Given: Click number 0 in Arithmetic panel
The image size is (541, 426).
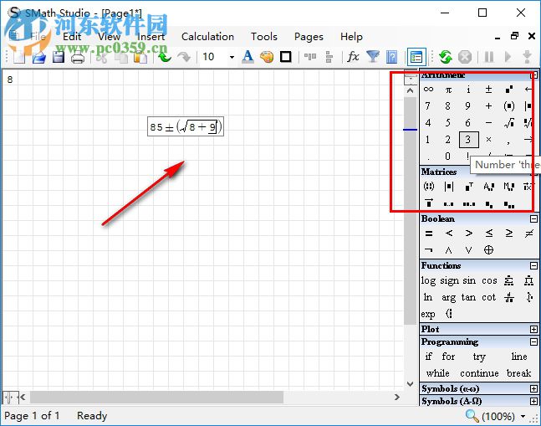Looking at the screenshot, I should [447, 156].
